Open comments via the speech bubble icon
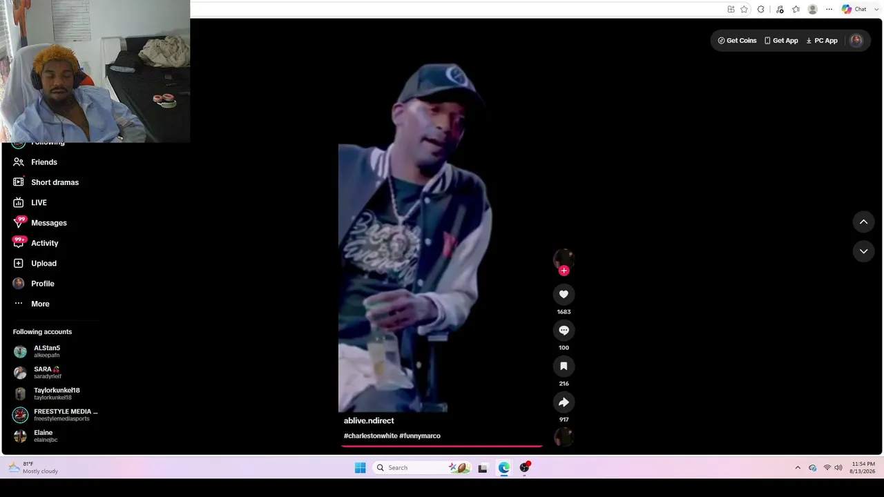The height and width of the screenshot is (497, 884). coord(564,331)
